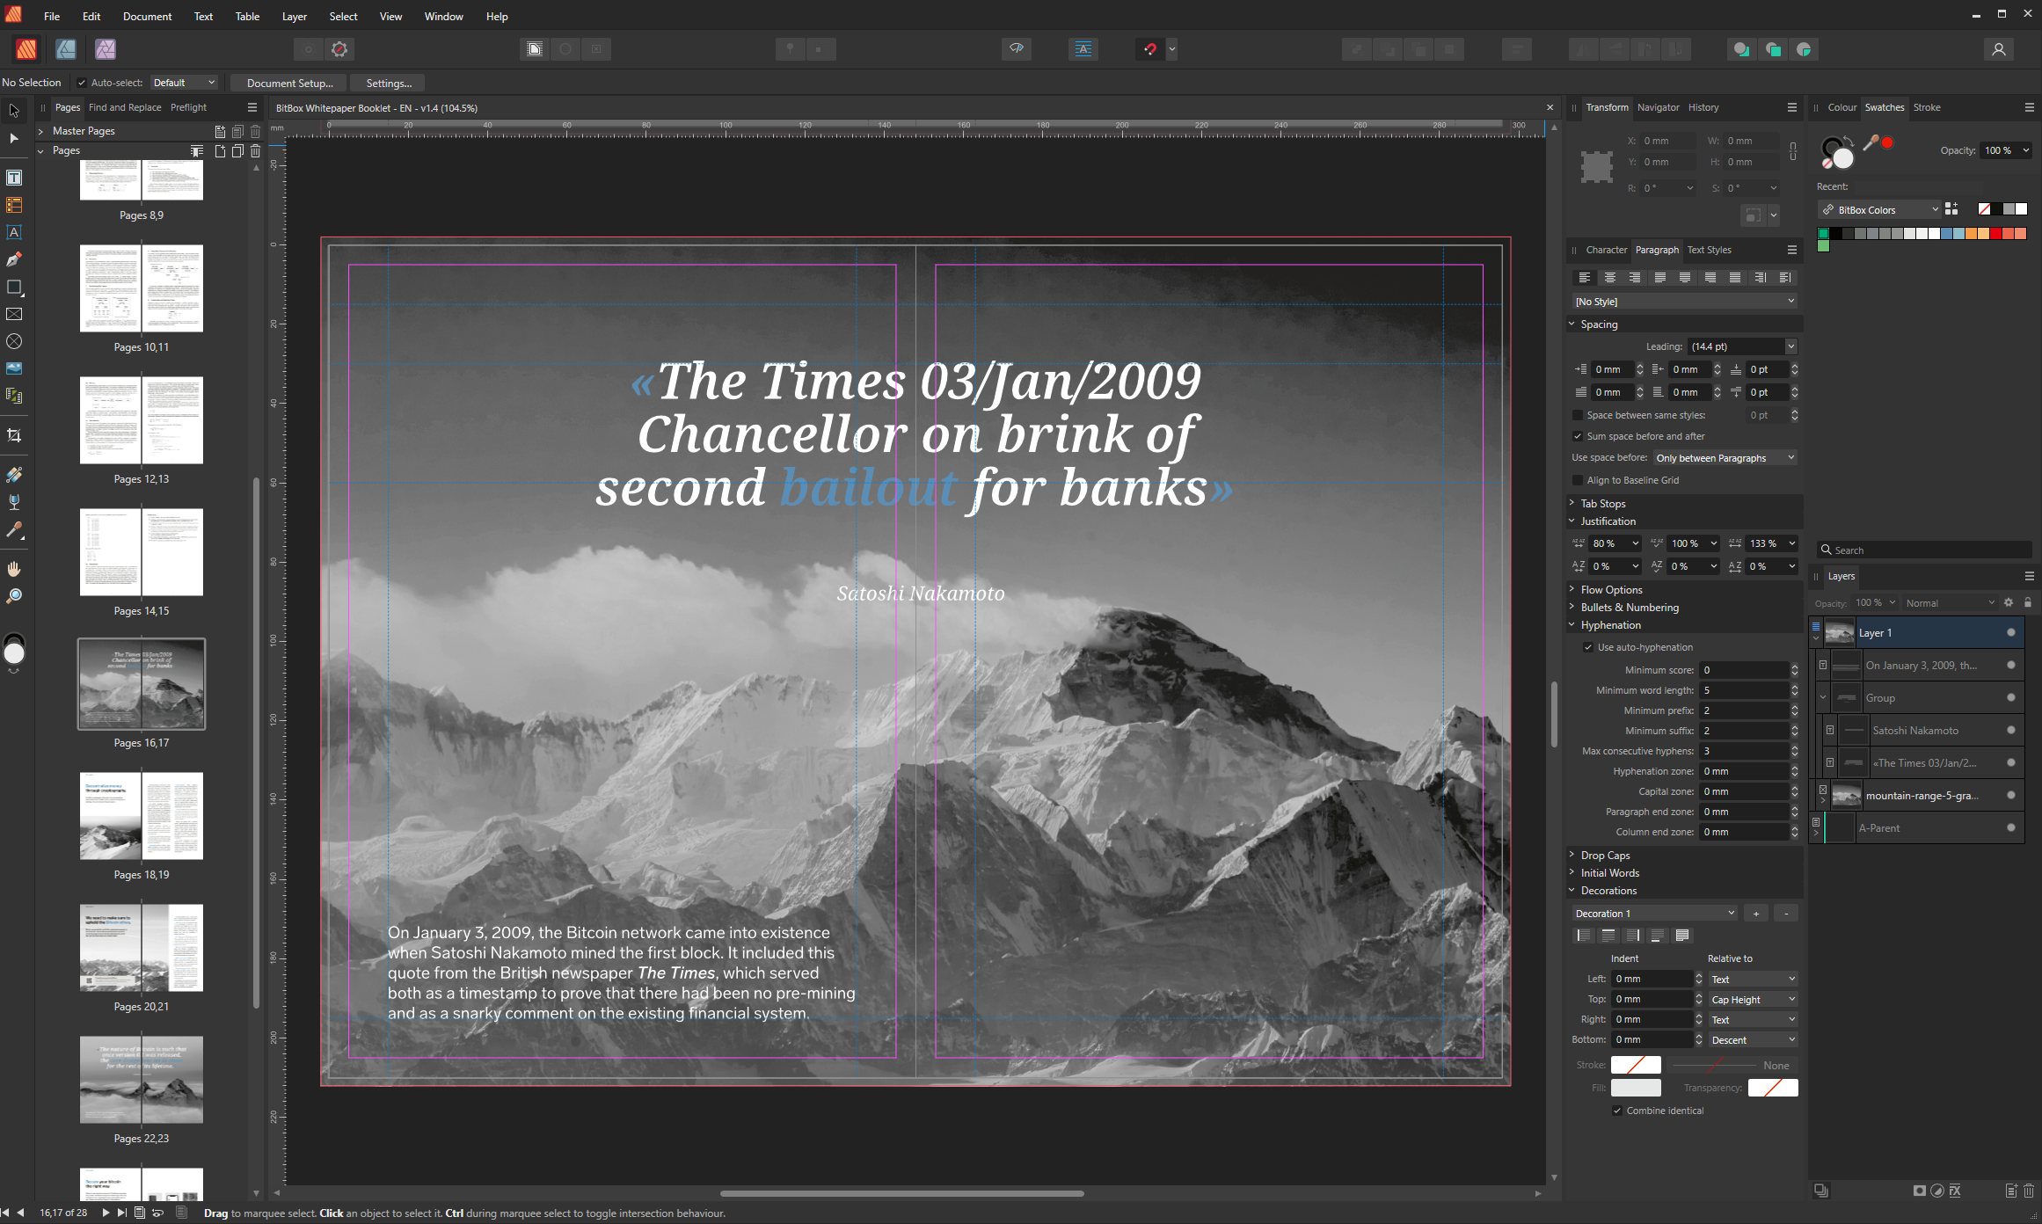
Task: Go to next spread arrow in status bar
Action: 106,1213
